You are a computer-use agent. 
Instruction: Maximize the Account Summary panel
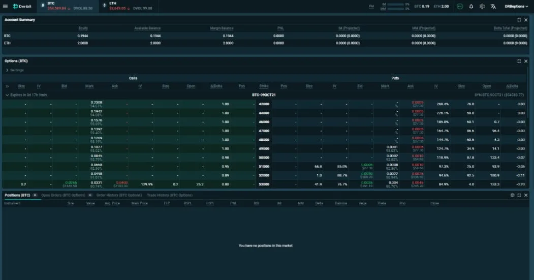(x=519, y=20)
